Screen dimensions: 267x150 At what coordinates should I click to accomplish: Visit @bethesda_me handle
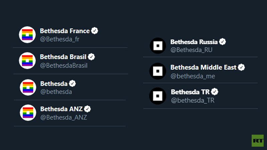[193, 76]
